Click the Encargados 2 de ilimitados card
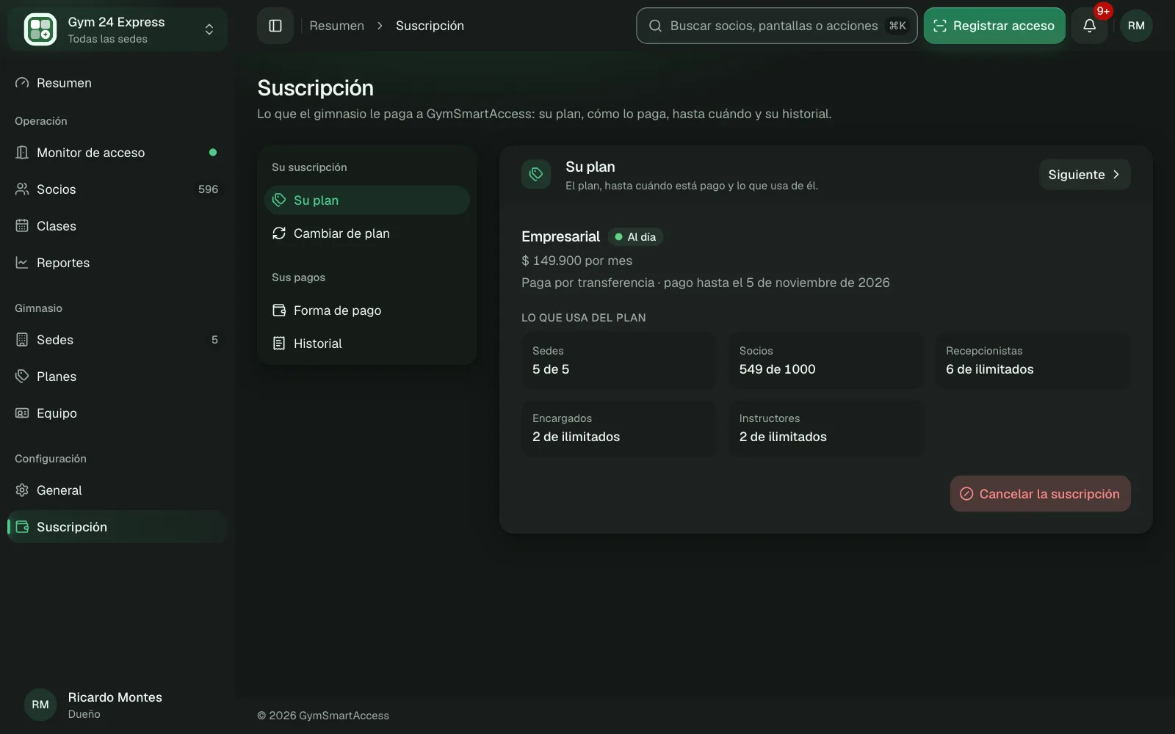This screenshot has height=734, width=1175. 618,428
